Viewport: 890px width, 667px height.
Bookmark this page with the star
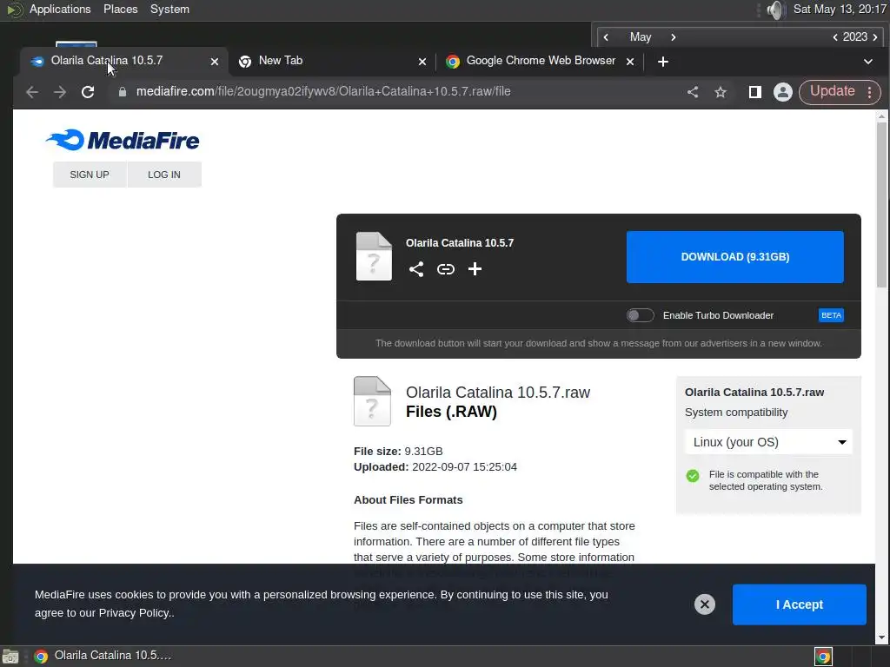click(x=721, y=92)
